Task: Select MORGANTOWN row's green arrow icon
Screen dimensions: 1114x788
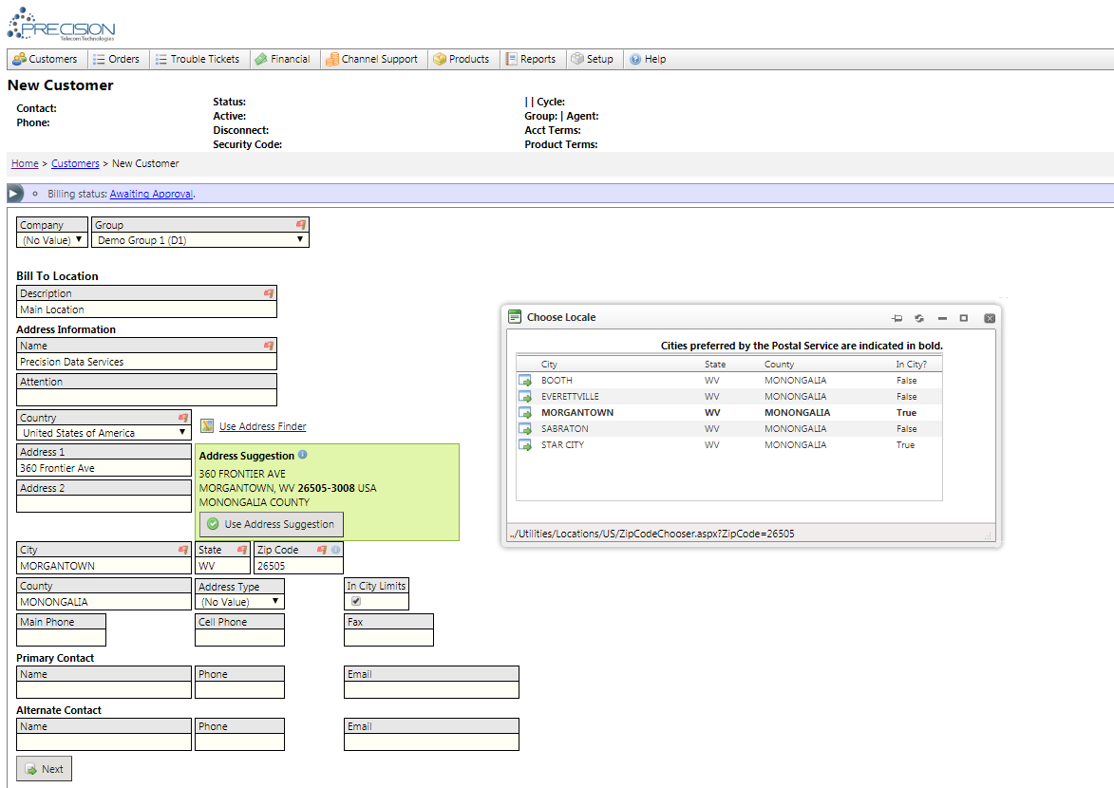Action: click(x=525, y=413)
